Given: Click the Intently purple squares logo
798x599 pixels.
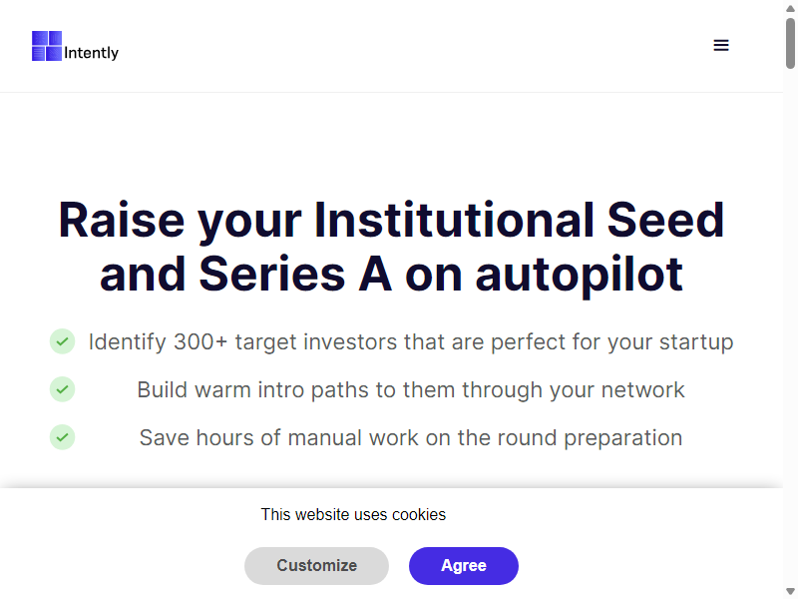Looking at the screenshot, I should pos(47,46).
